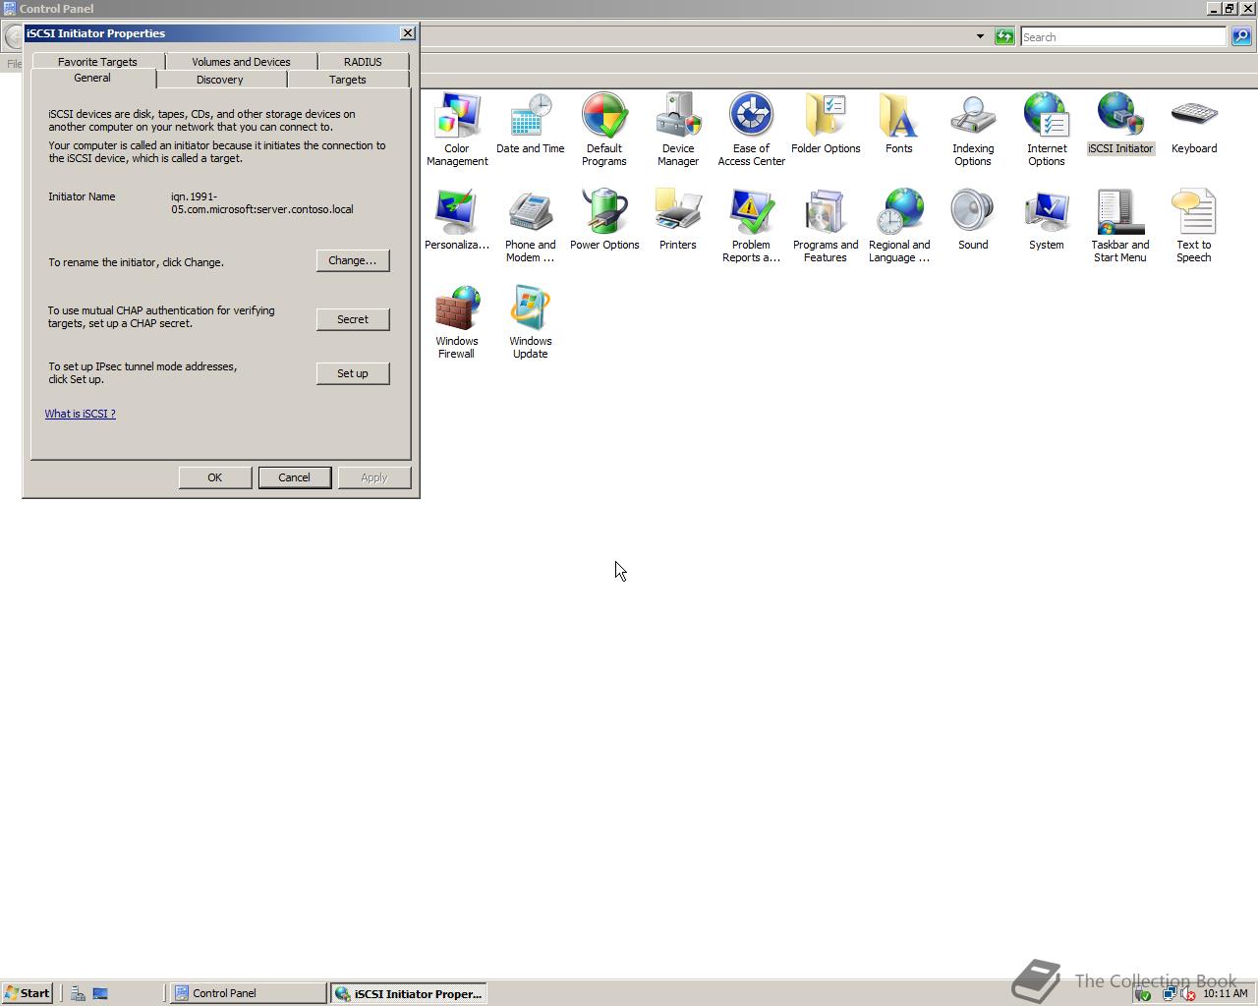Open Device Manager icon

coord(678,130)
